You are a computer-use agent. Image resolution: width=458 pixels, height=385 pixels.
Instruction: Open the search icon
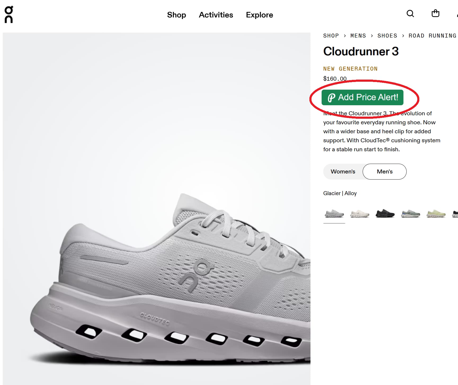point(410,14)
